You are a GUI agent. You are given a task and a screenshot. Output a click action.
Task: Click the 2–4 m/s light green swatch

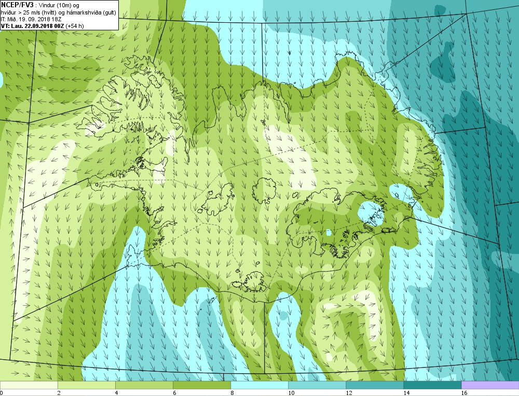coord(86,385)
